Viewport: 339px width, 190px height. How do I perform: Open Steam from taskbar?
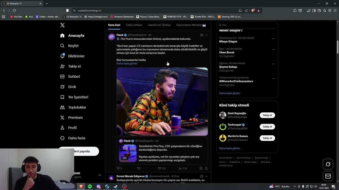pos(116,187)
